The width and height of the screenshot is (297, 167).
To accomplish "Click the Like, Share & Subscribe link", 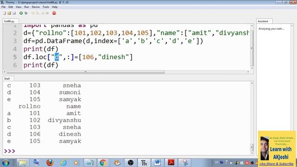I will tap(277, 164).
